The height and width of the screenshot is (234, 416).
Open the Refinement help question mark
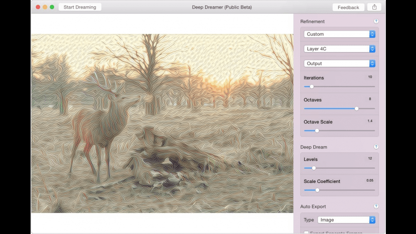(376, 21)
